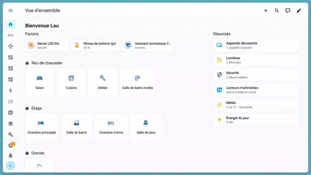The image size is (311, 175).
Task: Click the lamp icon on Lumières card
Action: point(220,60)
